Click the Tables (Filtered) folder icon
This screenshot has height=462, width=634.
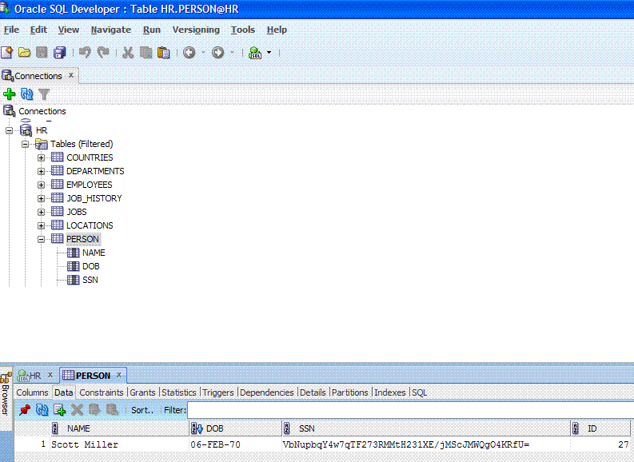pyautogui.click(x=42, y=144)
